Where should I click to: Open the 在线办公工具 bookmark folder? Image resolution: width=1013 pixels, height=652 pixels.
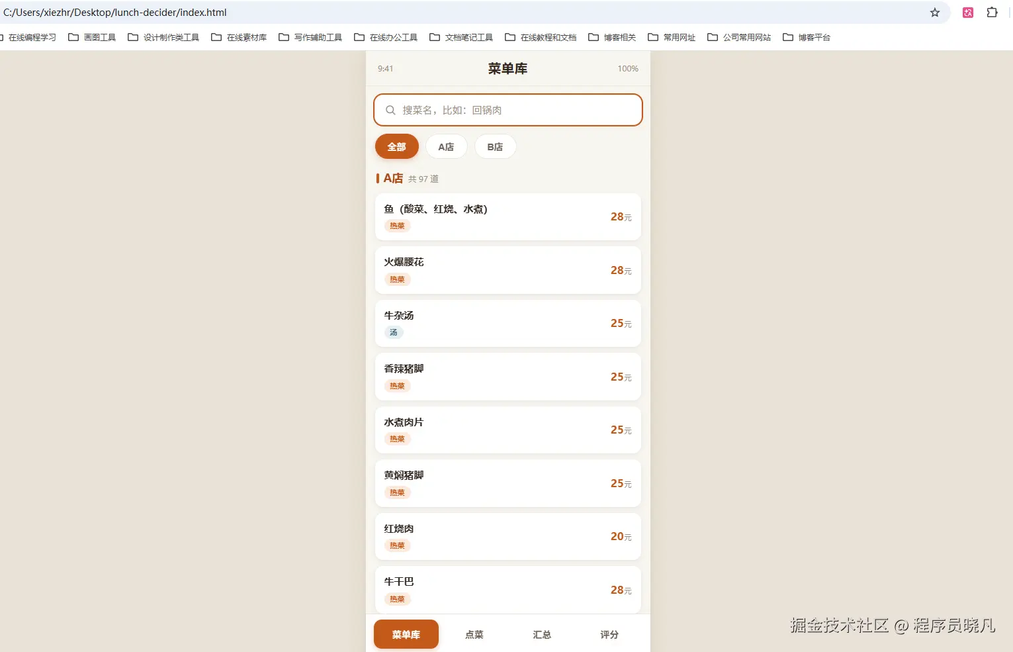386,37
